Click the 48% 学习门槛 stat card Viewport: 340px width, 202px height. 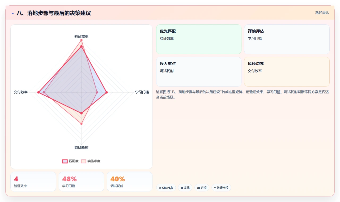pos(81,182)
